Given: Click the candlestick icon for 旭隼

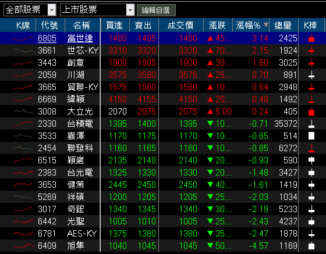Looking at the screenshot, I should (x=311, y=246).
